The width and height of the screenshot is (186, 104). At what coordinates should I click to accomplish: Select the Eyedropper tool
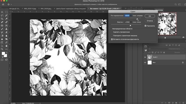[6, 19]
